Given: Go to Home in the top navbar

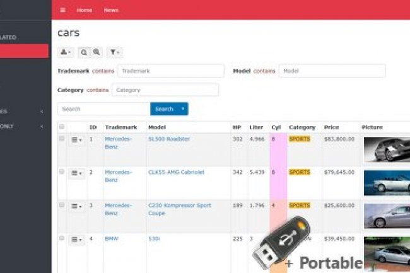Looking at the screenshot, I should click(84, 10).
